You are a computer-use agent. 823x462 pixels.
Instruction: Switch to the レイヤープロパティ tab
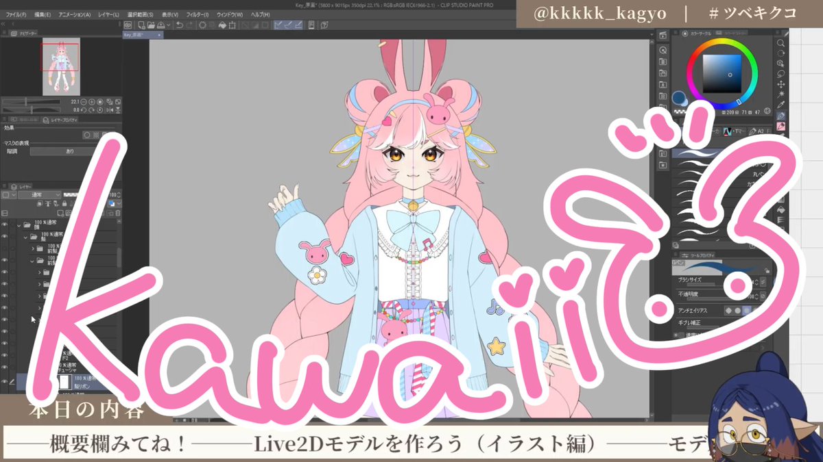click(60, 120)
